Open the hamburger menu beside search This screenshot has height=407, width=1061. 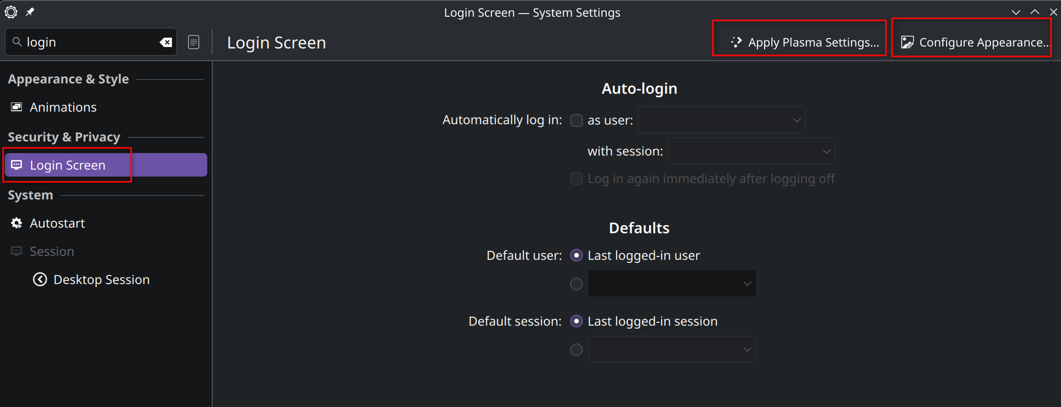click(193, 42)
